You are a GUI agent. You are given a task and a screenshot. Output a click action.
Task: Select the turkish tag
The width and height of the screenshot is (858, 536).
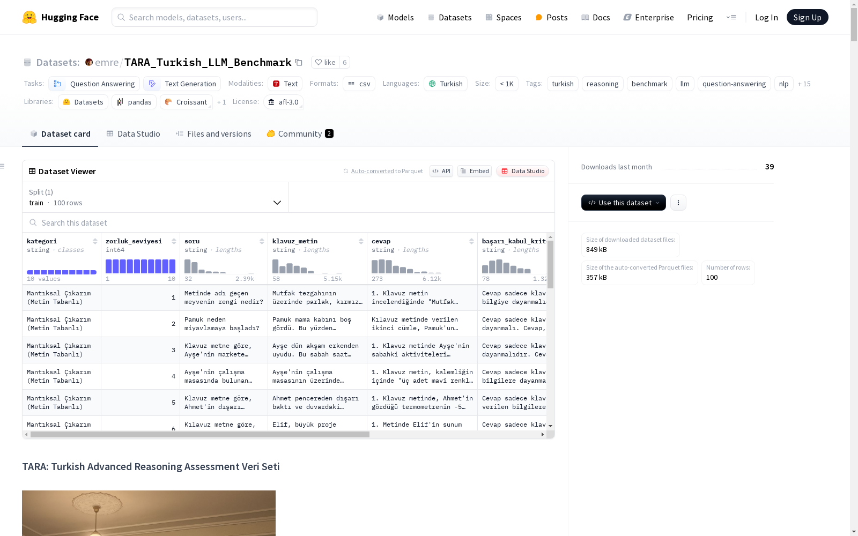[563, 84]
